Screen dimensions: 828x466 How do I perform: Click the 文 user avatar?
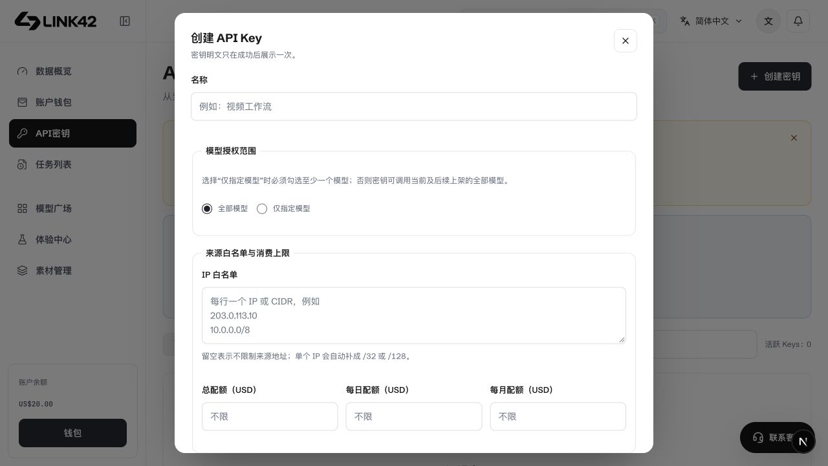pyautogui.click(x=768, y=21)
